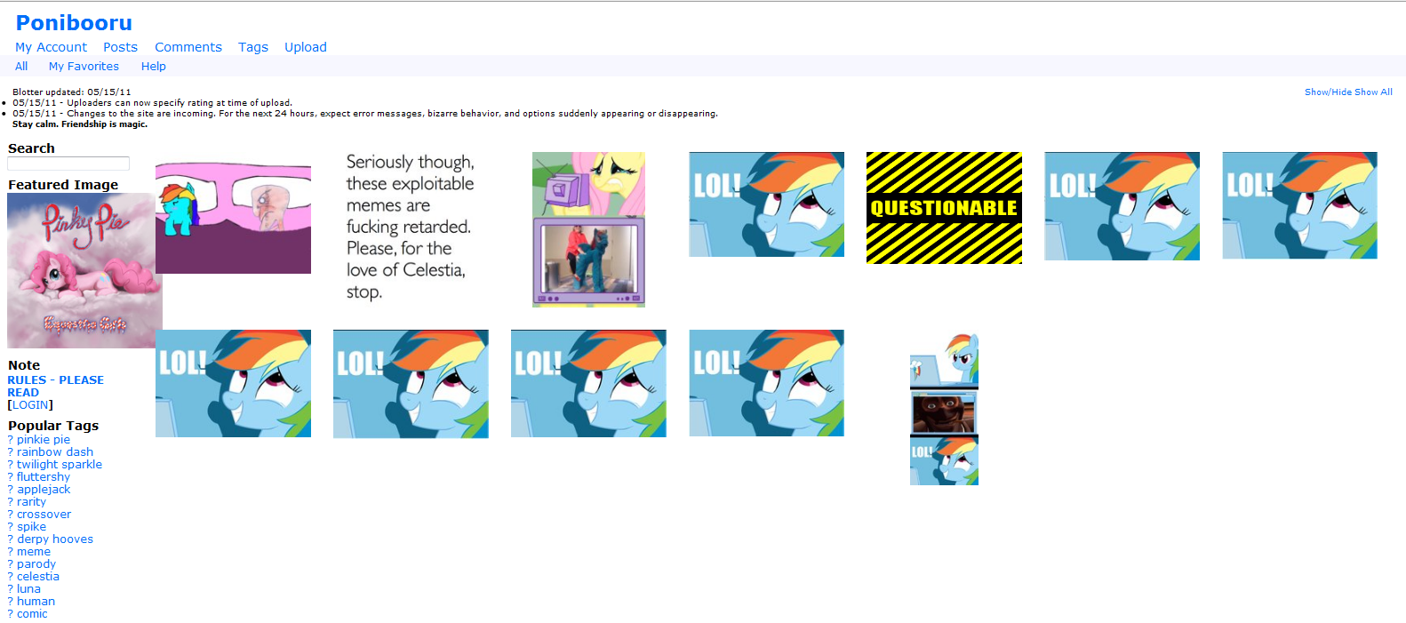Click the question mark beside comic

point(11,613)
